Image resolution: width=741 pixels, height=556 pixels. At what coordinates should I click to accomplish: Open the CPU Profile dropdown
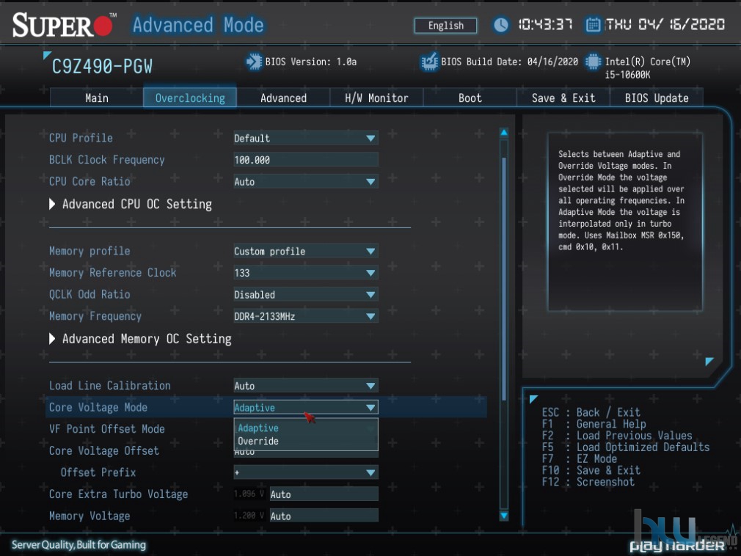coord(306,139)
